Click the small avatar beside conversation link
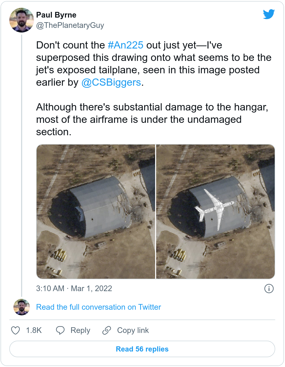Image resolution: width=285 pixels, height=367 pixels. (21, 307)
